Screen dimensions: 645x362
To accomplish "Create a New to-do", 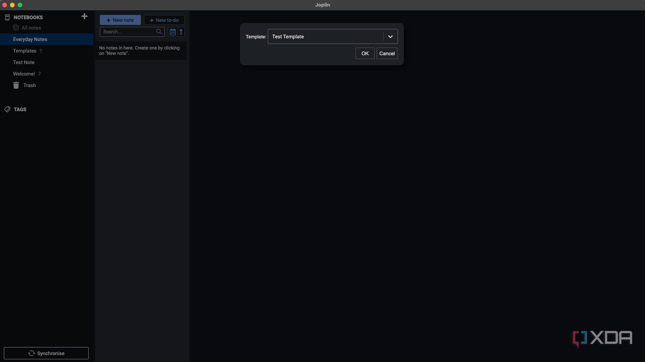I will click(x=164, y=20).
